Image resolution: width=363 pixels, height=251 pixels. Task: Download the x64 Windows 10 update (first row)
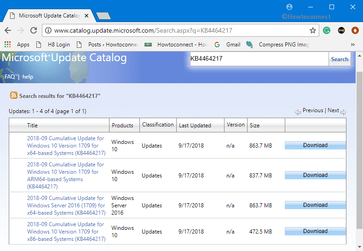tap(315, 145)
